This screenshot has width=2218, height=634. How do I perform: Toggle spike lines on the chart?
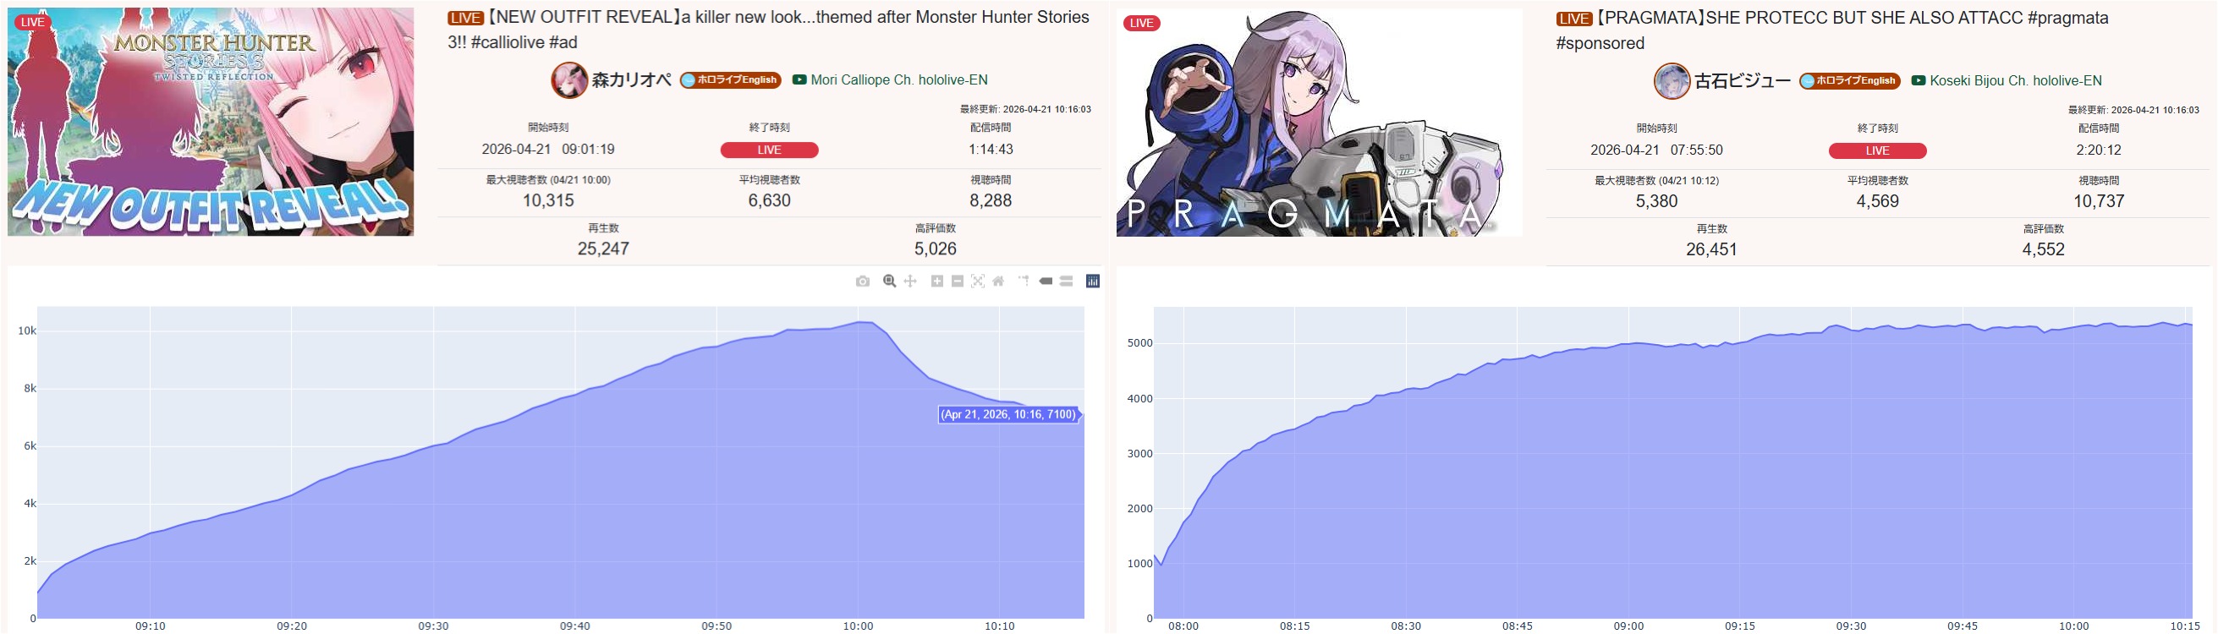(1024, 281)
